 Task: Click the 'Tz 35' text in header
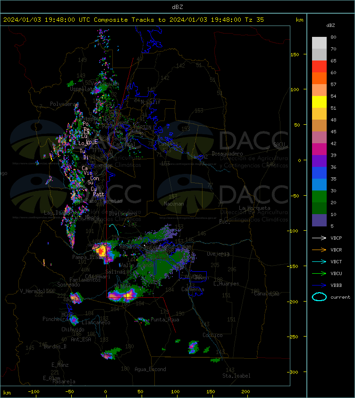coord(254,20)
